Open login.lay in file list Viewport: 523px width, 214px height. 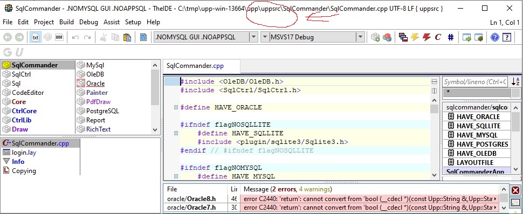[x=40, y=153]
